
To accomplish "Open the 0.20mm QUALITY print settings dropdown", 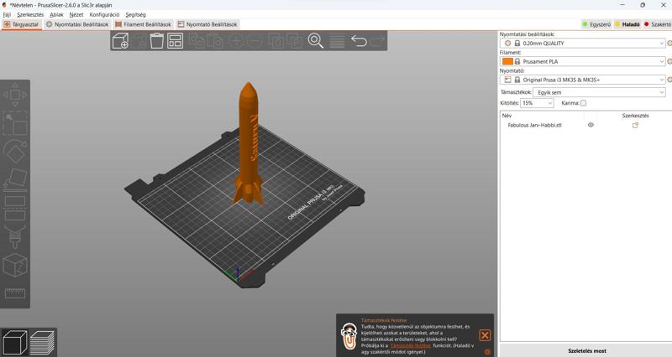I will (582, 44).
